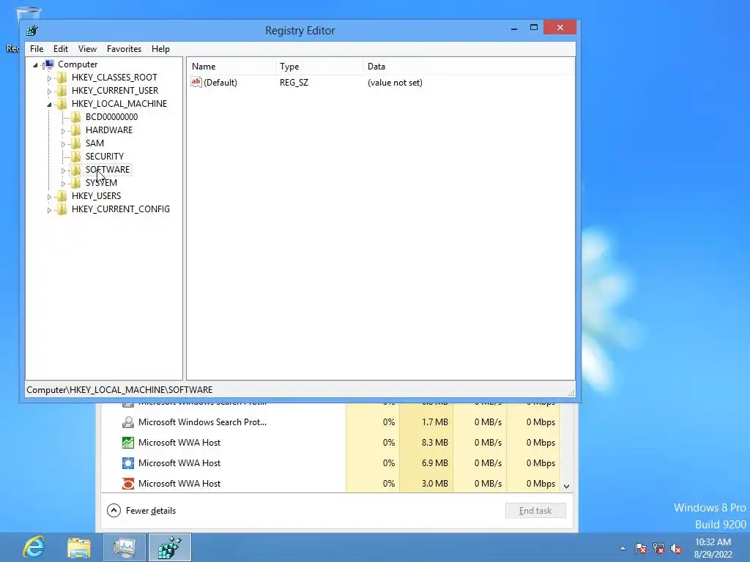Click the Registry Editor title bar icon
The height and width of the screenshot is (562, 750).
click(x=32, y=31)
